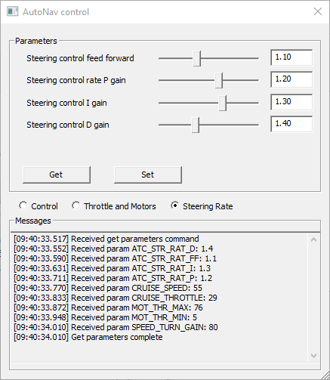Click the window resize grip corner

tap(325, 375)
